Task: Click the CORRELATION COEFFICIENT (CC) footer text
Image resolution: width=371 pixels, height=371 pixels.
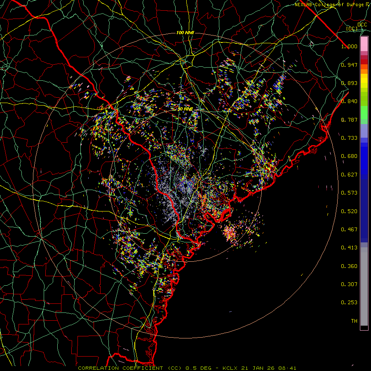Action: coord(130,368)
